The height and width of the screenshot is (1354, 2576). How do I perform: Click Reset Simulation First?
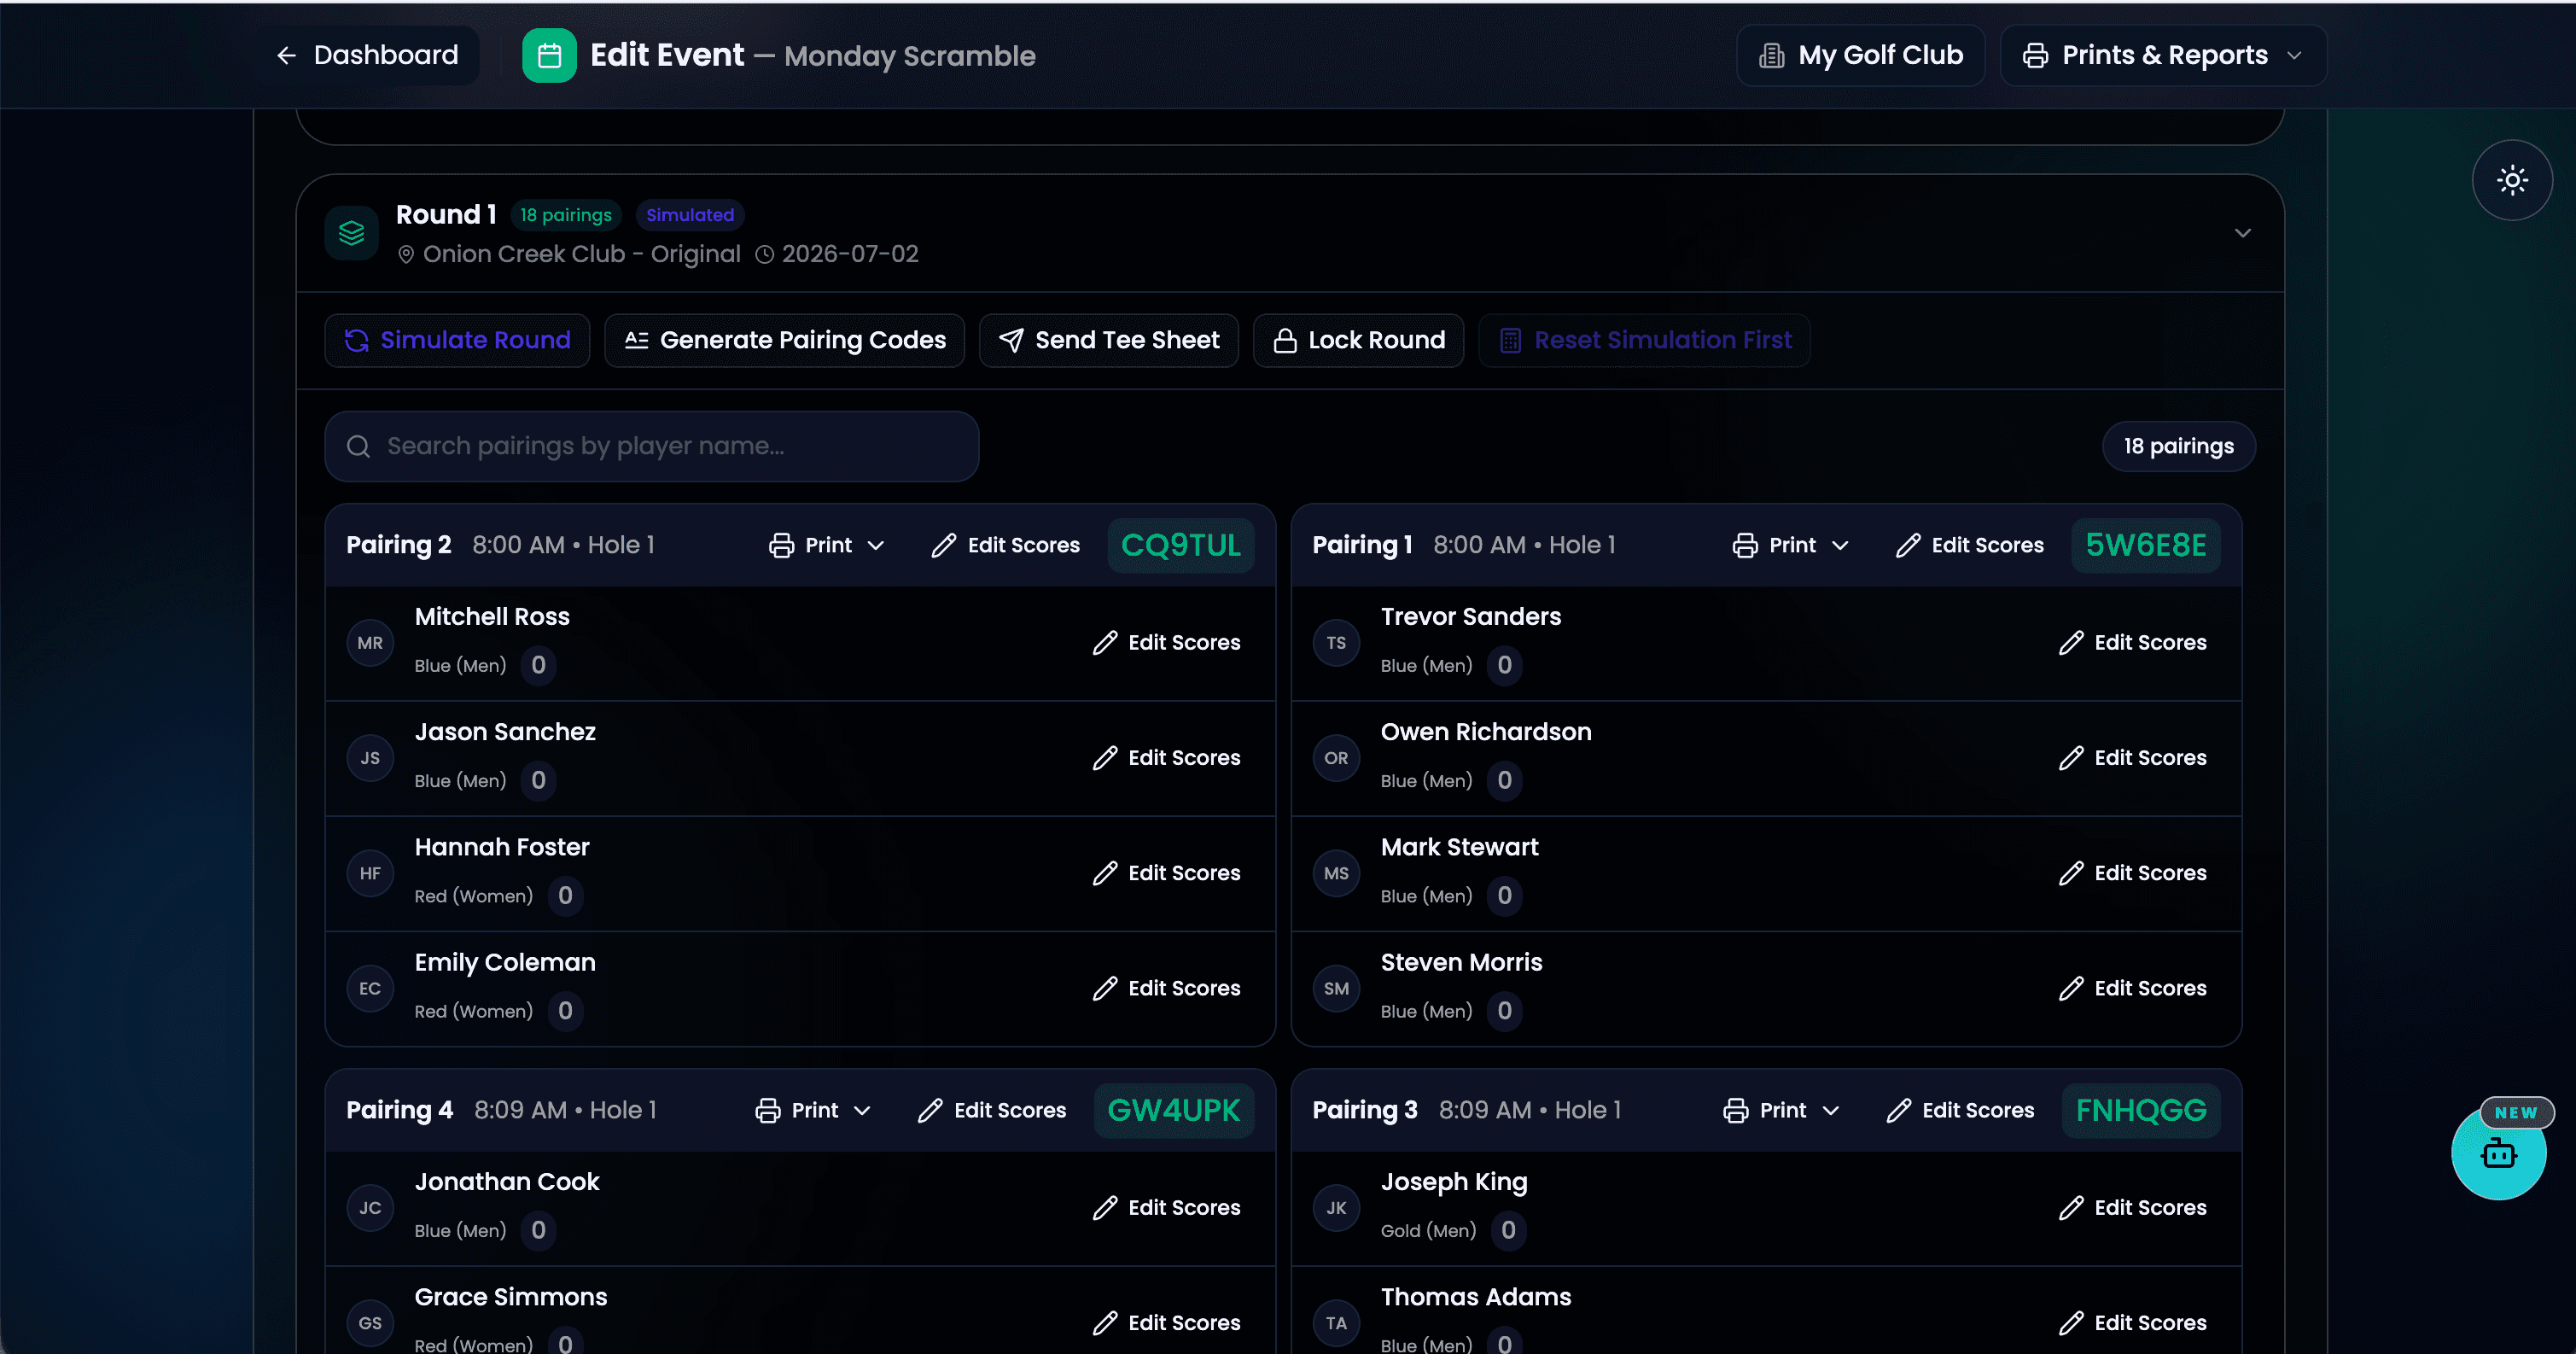(1644, 340)
